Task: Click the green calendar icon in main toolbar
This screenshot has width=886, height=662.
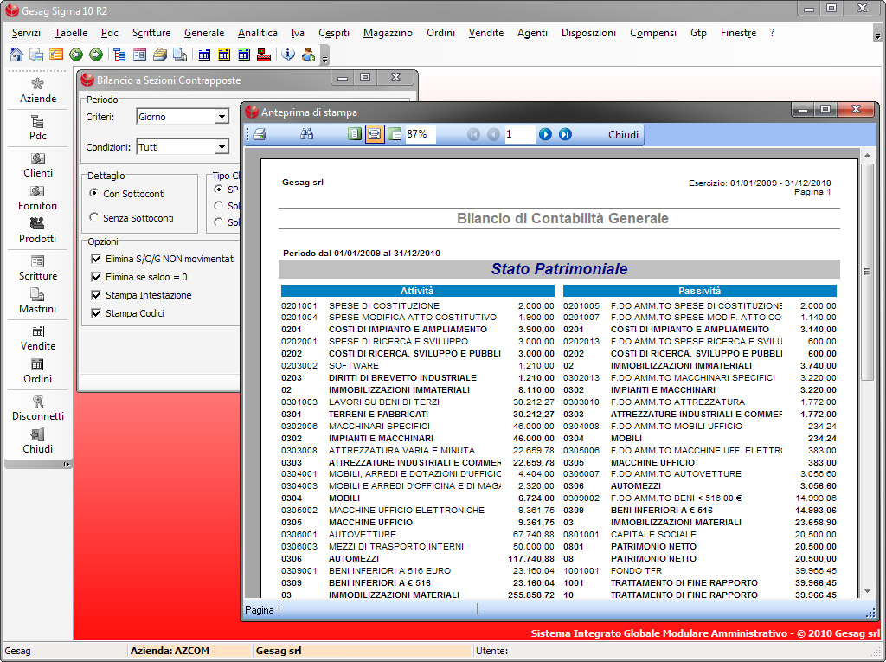Action: click(244, 55)
